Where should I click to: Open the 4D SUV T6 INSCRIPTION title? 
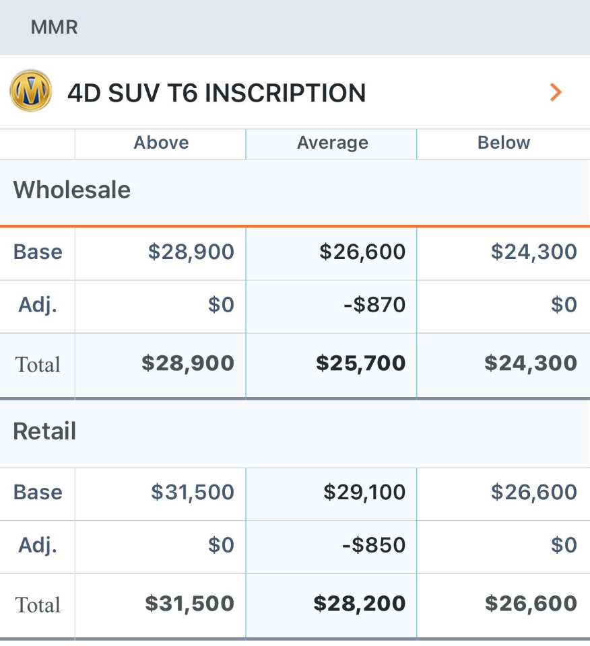point(216,93)
